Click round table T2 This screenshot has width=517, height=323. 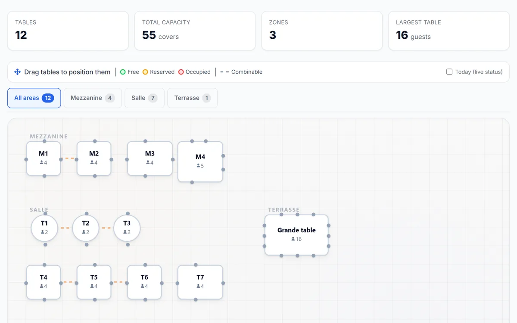pos(86,228)
